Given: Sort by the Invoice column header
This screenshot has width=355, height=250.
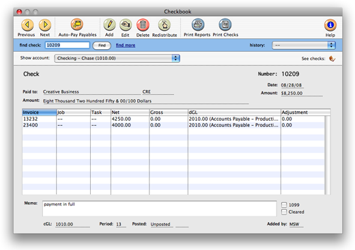Looking at the screenshot, I should [x=39, y=112].
